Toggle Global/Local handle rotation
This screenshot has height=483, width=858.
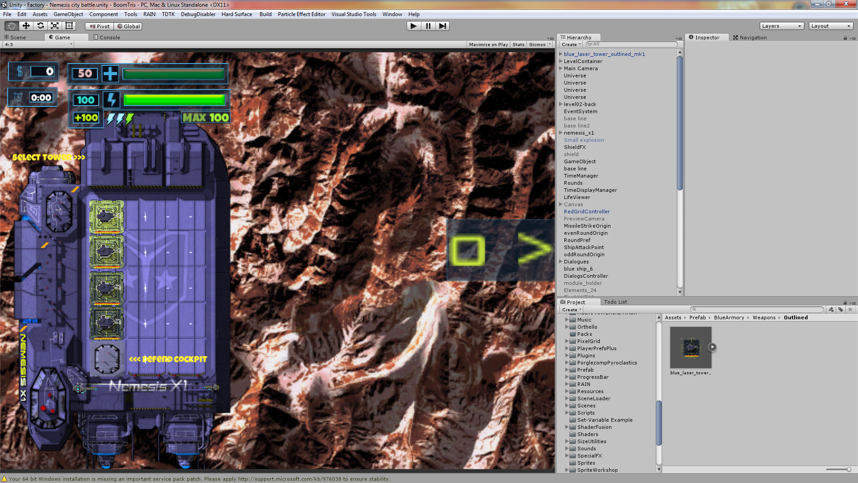pos(128,26)
